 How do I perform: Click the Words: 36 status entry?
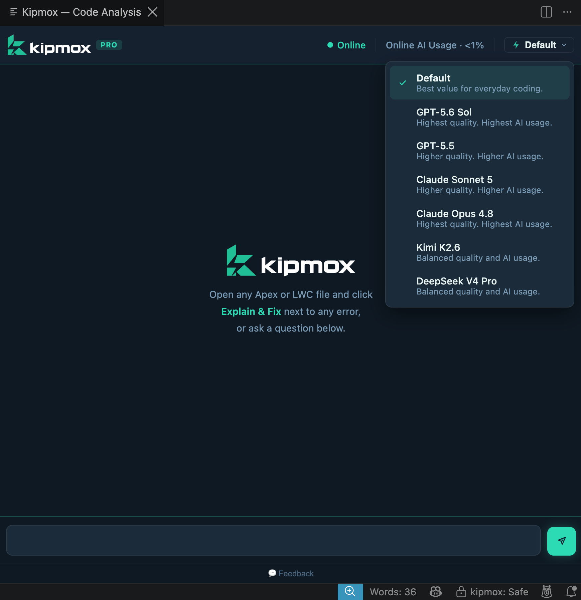pyautogui.click(x=393, y=592)
